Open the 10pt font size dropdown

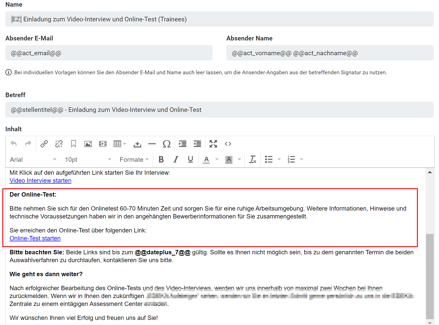click(x=88, y=159)
